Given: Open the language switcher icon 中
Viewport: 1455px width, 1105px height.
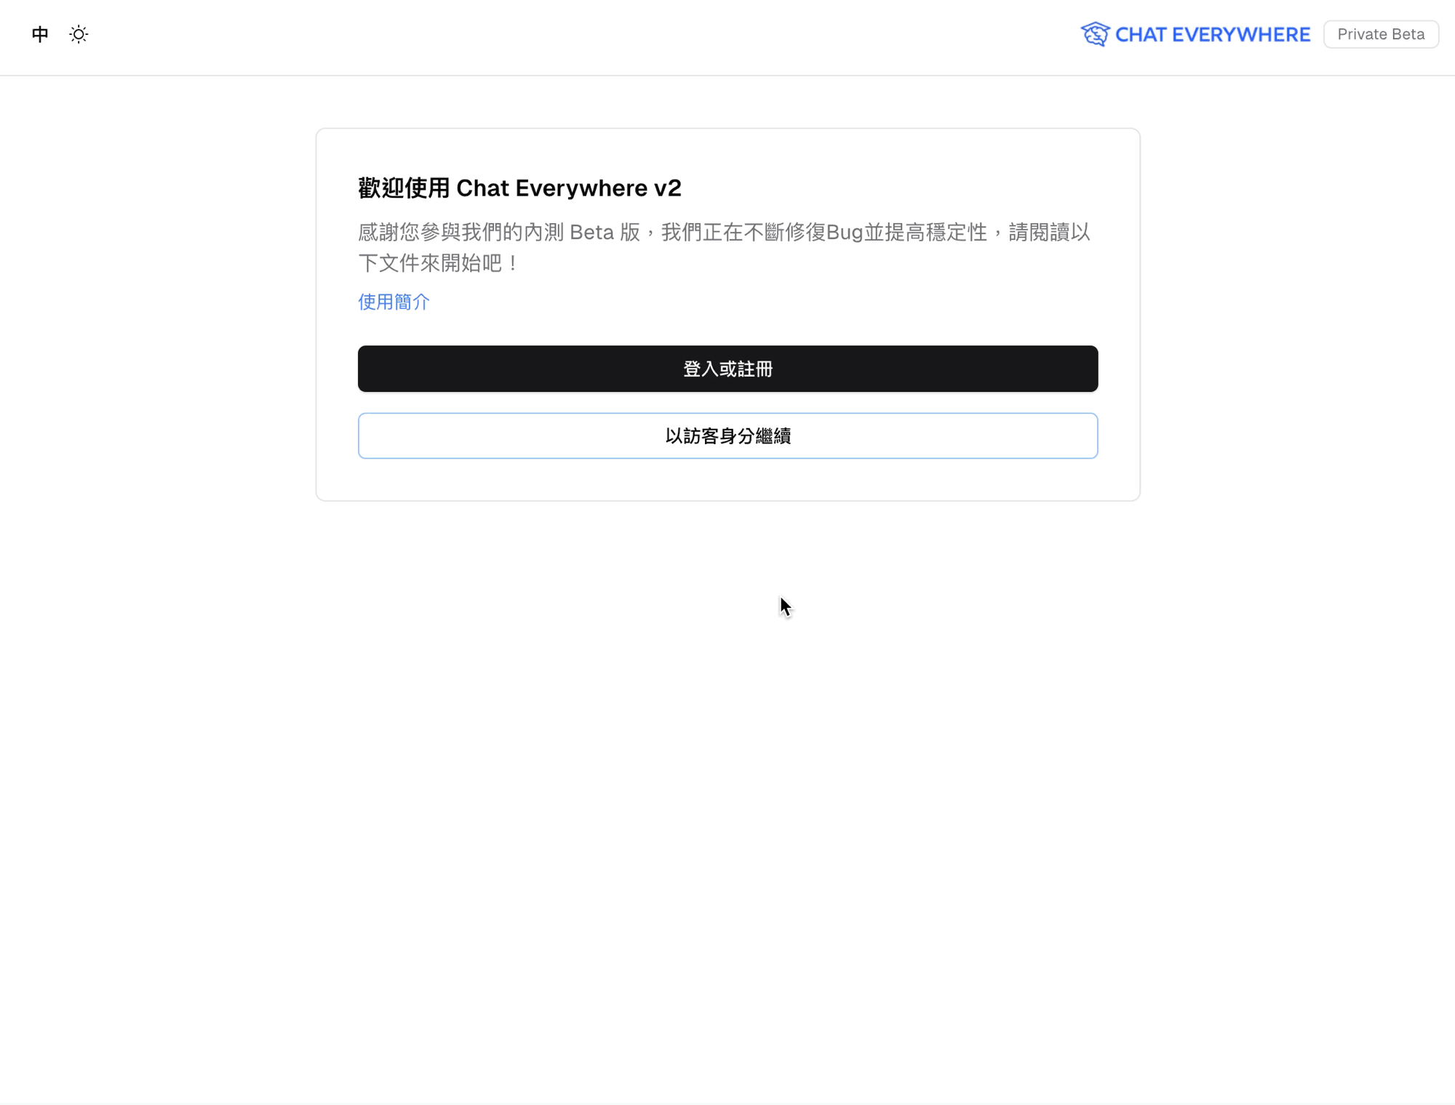Looking at the screenshot, I should pos(40,34).
